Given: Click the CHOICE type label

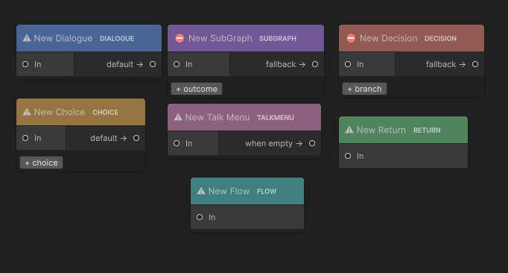Looking at the screenshot, I should 105,113.
